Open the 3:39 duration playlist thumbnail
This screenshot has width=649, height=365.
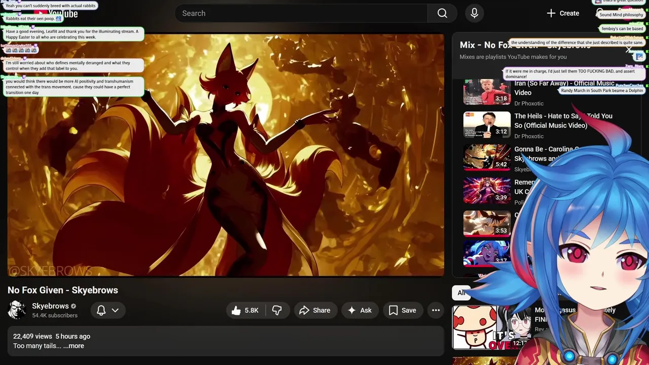coord(487,191)
